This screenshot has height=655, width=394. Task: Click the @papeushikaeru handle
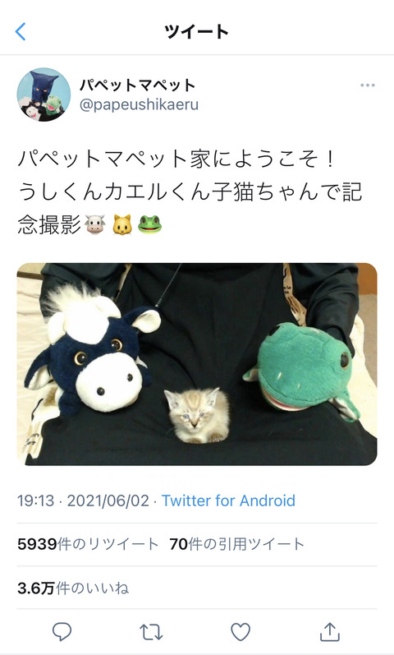tap(139, 104)
